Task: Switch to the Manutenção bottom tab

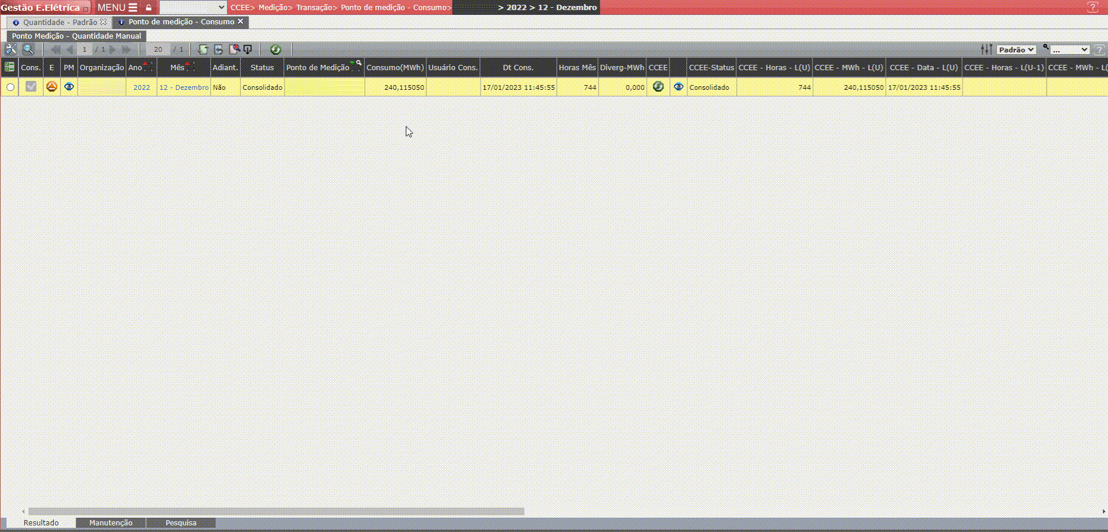Action: (111, 522)
